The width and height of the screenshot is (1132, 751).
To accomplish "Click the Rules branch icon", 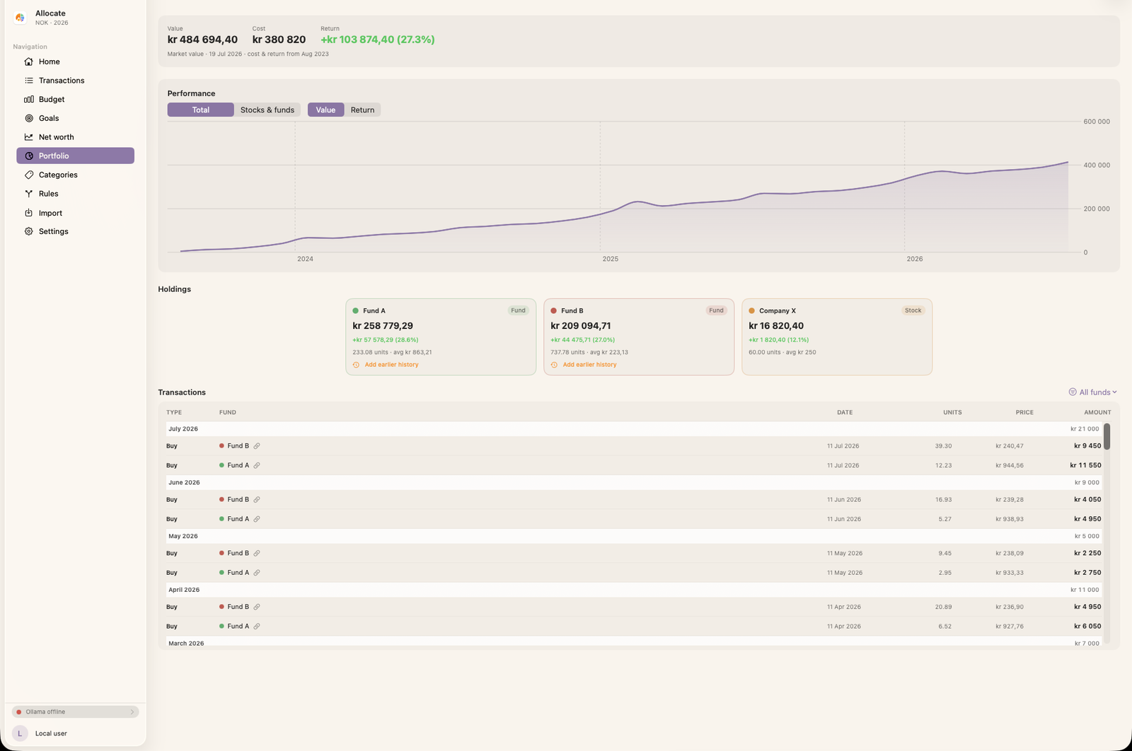I will point(29,194).
